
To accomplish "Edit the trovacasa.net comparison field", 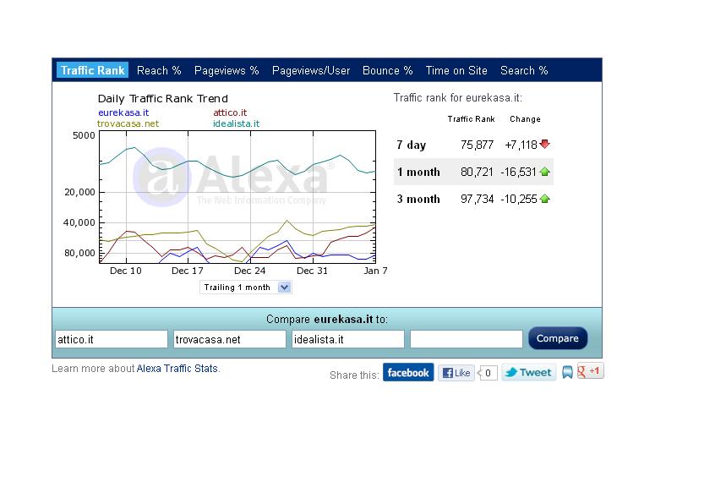I will pyautogui.click(x=230, y=339).
